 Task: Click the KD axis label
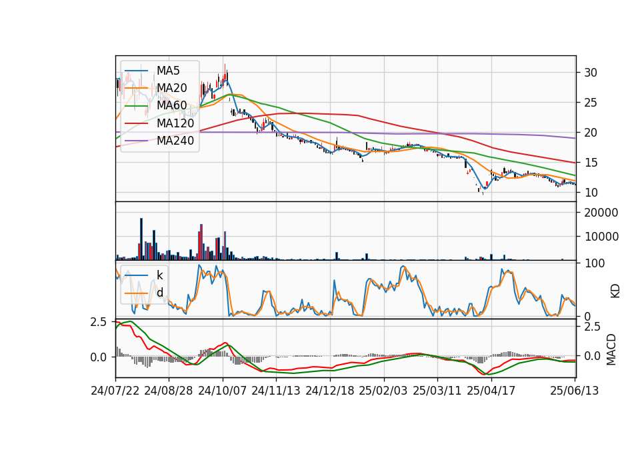[x=615, y=291]
